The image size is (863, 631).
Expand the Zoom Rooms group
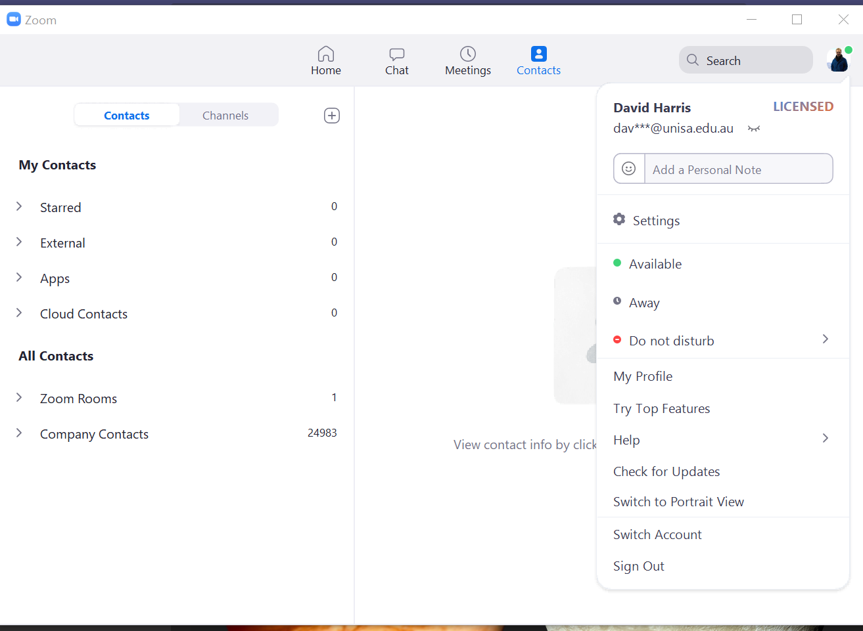(x=19, y=398)
